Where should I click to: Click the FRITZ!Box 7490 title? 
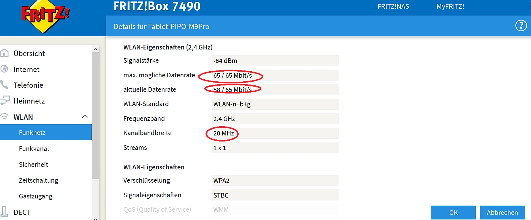[x=157, y=6]
